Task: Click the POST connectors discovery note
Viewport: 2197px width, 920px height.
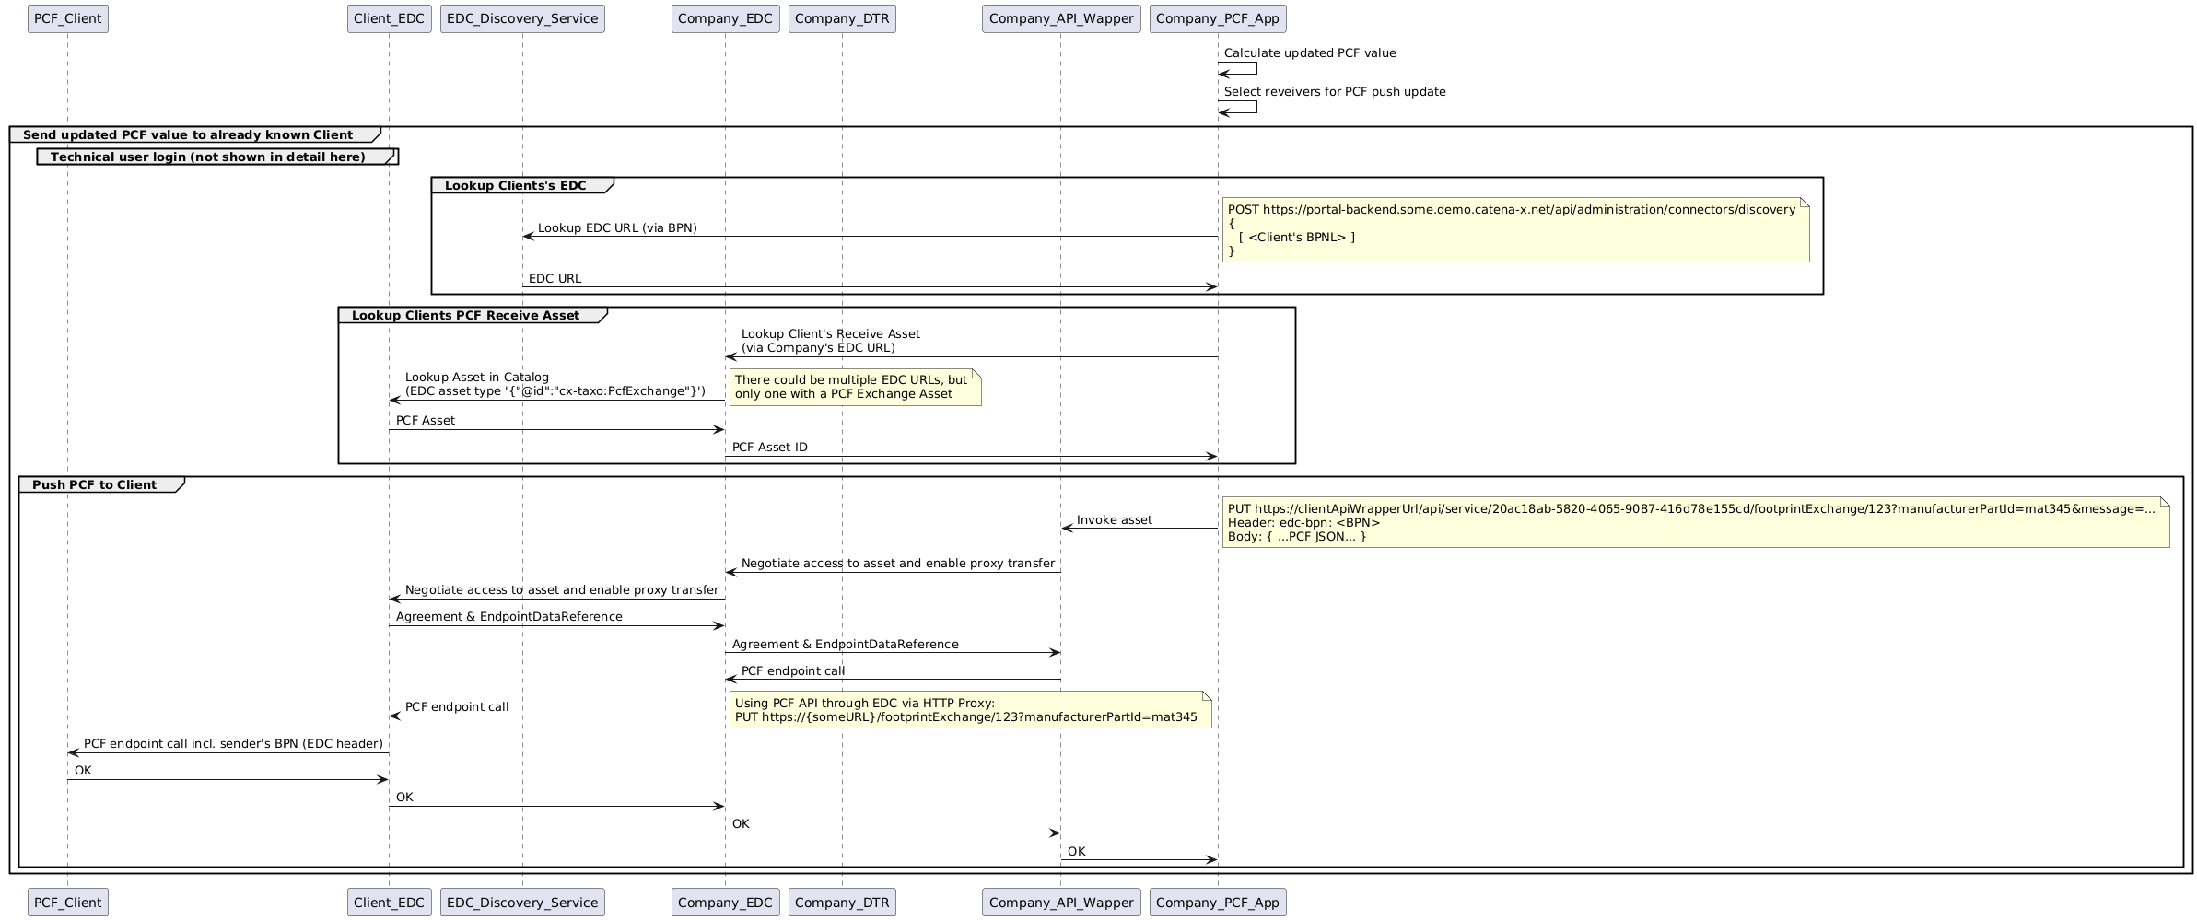Action: coord(1514,230)
